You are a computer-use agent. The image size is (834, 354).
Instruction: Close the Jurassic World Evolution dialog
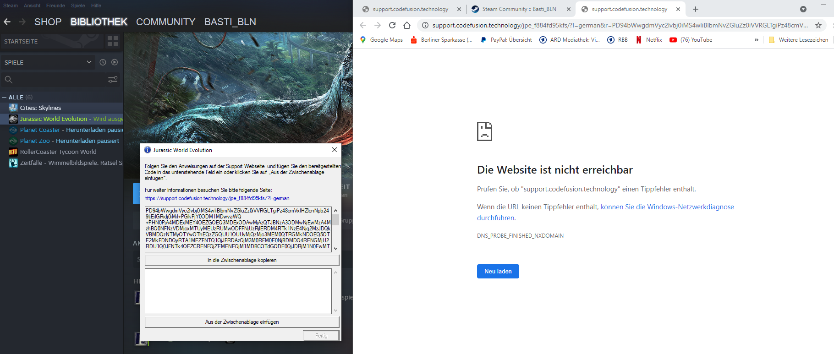coord(335,150)
